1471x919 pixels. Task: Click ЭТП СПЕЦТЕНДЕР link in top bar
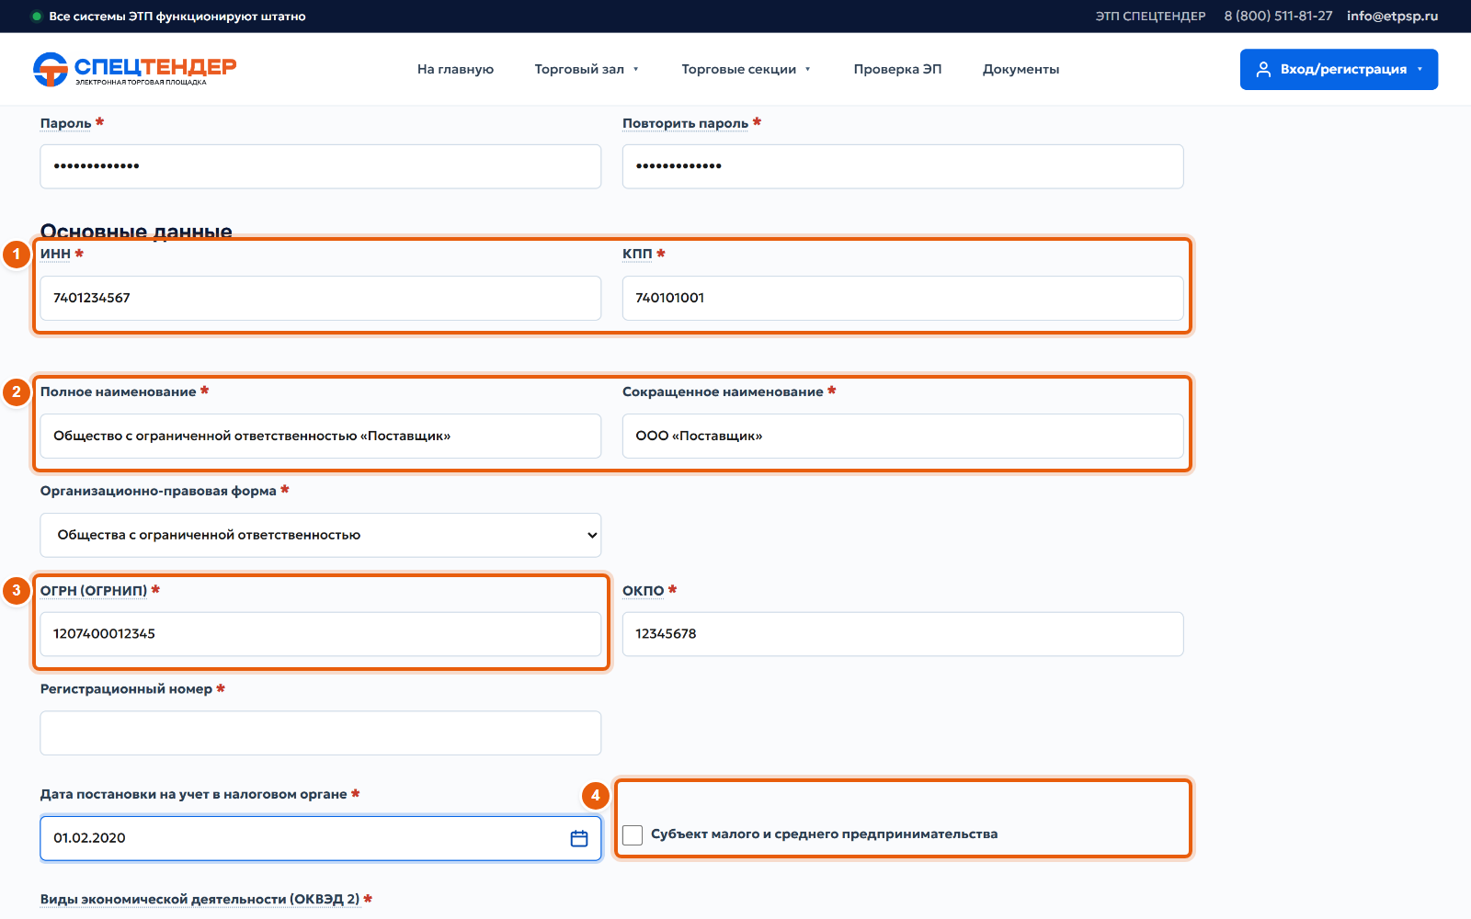[1150, 16]
